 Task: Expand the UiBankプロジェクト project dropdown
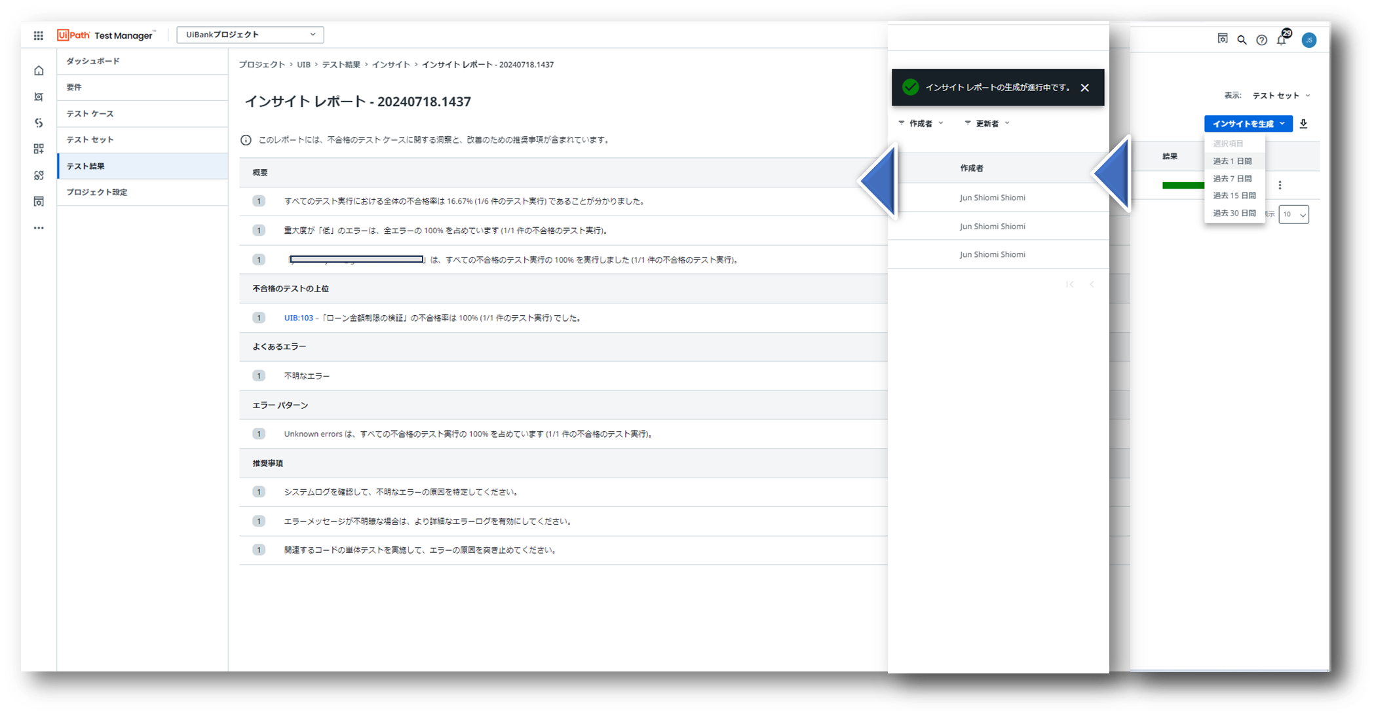pyautogui.click(x=250, y=35)
